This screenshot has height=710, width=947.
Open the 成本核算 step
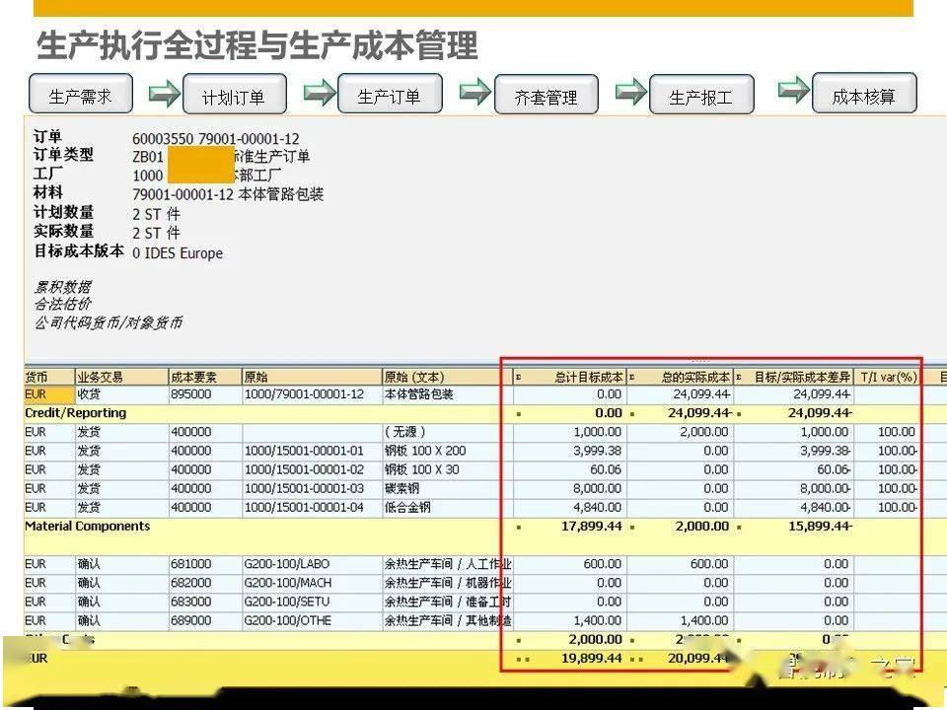[863, 96]
